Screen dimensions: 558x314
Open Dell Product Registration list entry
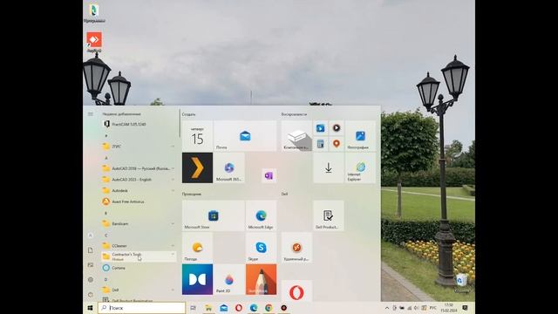(x=139, y=300)
